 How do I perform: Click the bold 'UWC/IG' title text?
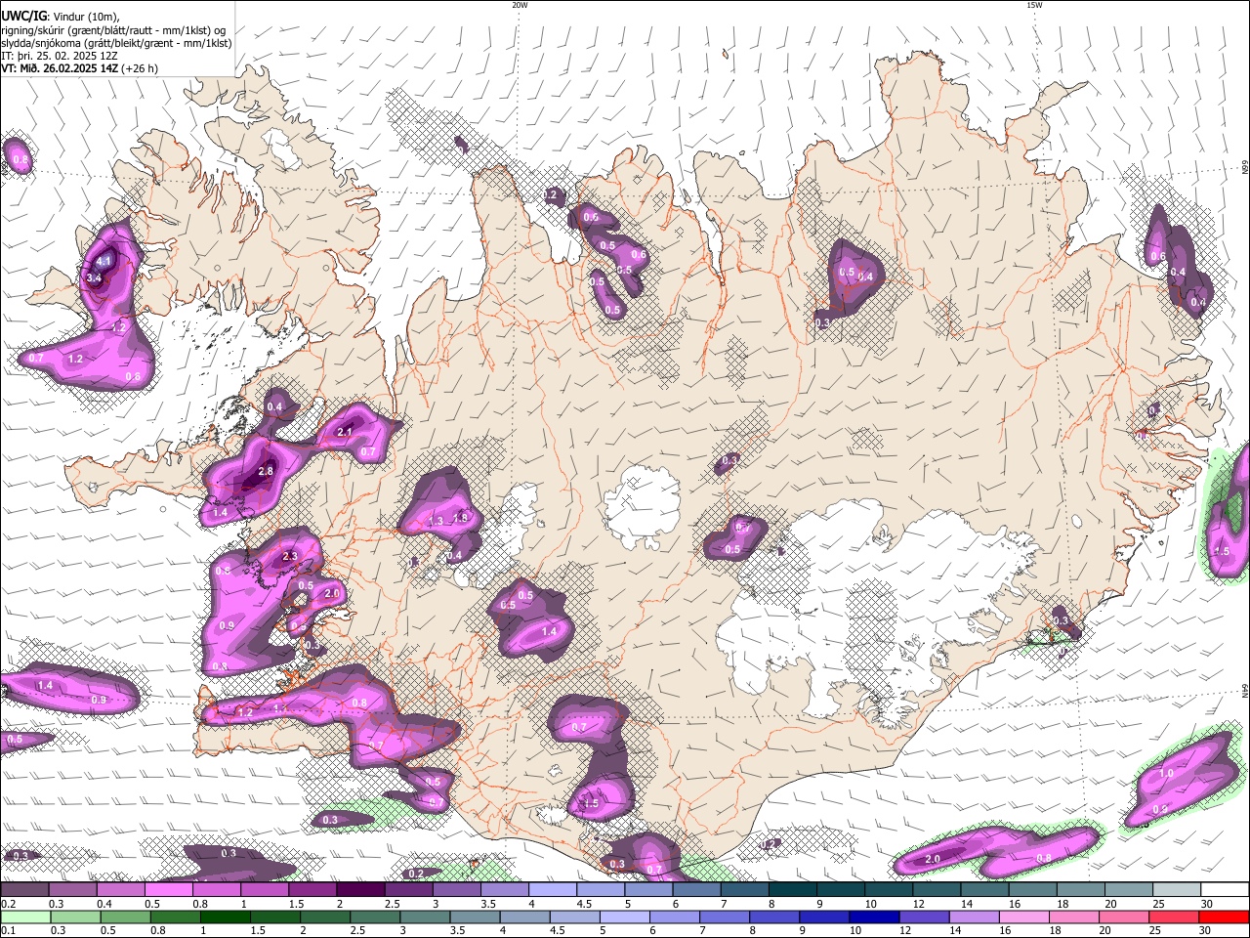[24, 16]
